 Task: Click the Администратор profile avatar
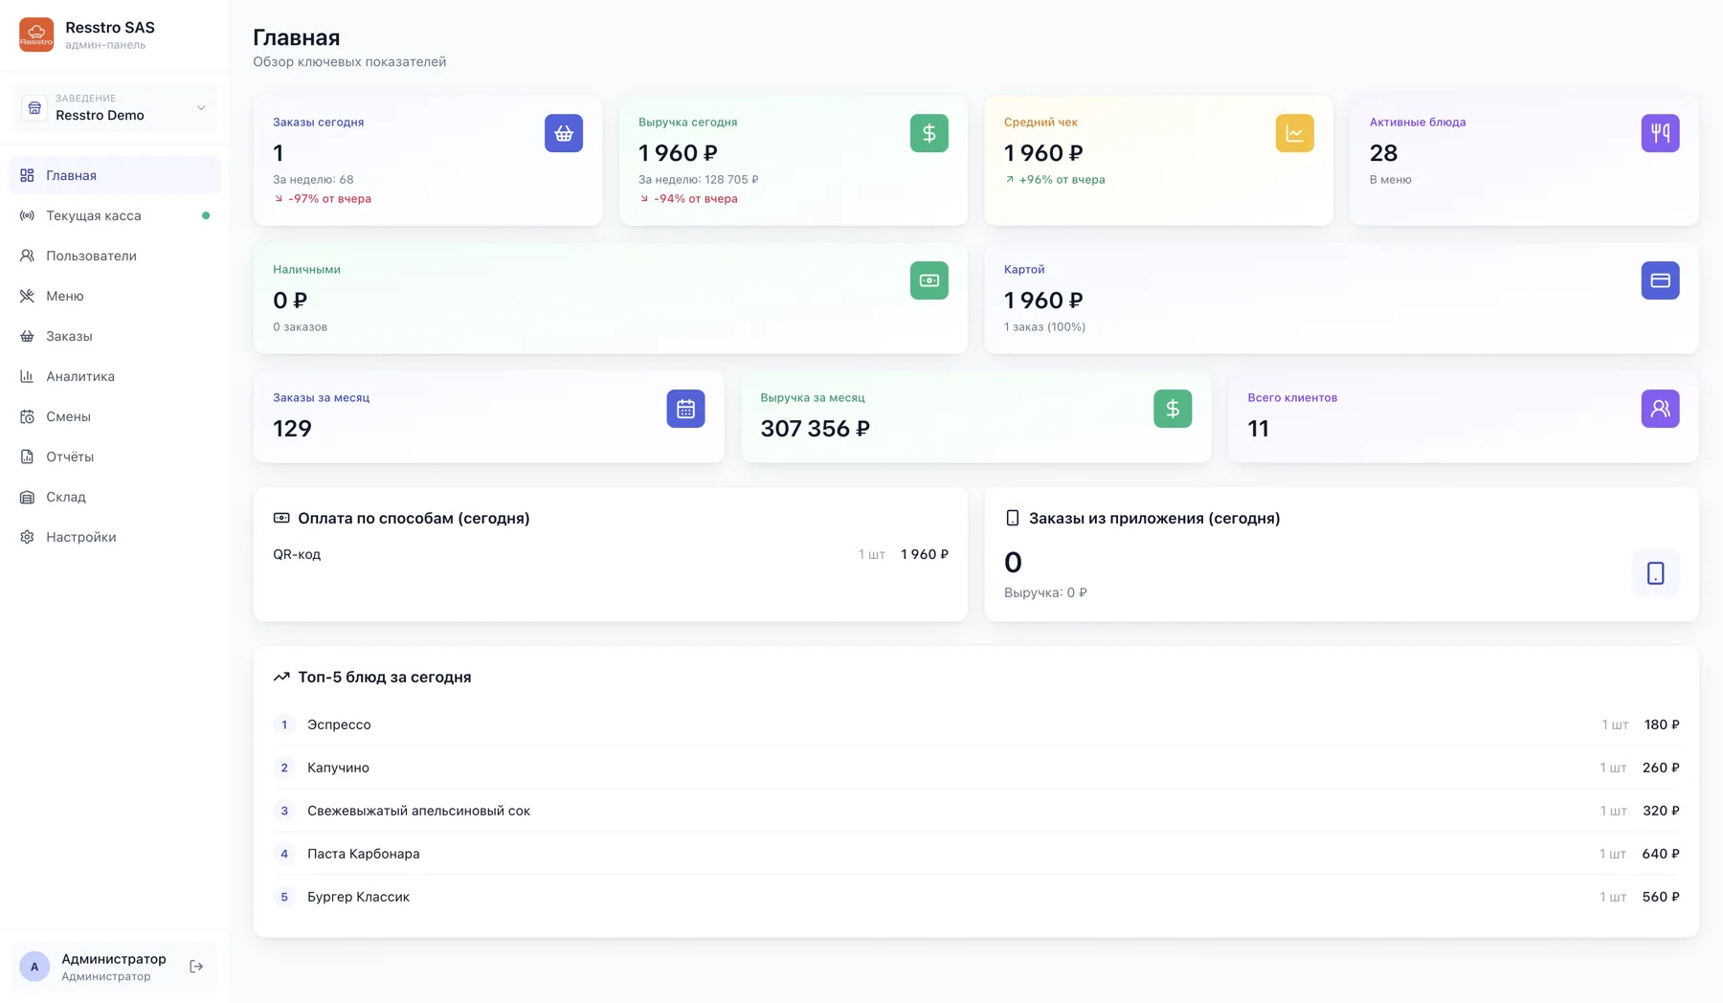(34, 967)
